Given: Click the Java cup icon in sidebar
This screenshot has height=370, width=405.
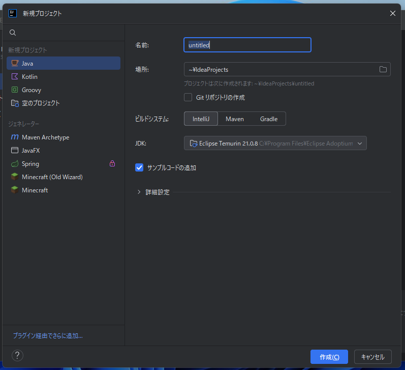Looking at the screenshot, I should coord(15,63).
